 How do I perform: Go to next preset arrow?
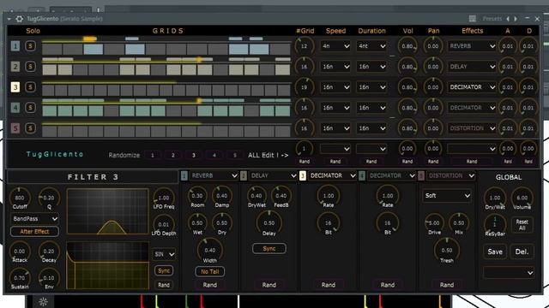click(x=516, y=19)
